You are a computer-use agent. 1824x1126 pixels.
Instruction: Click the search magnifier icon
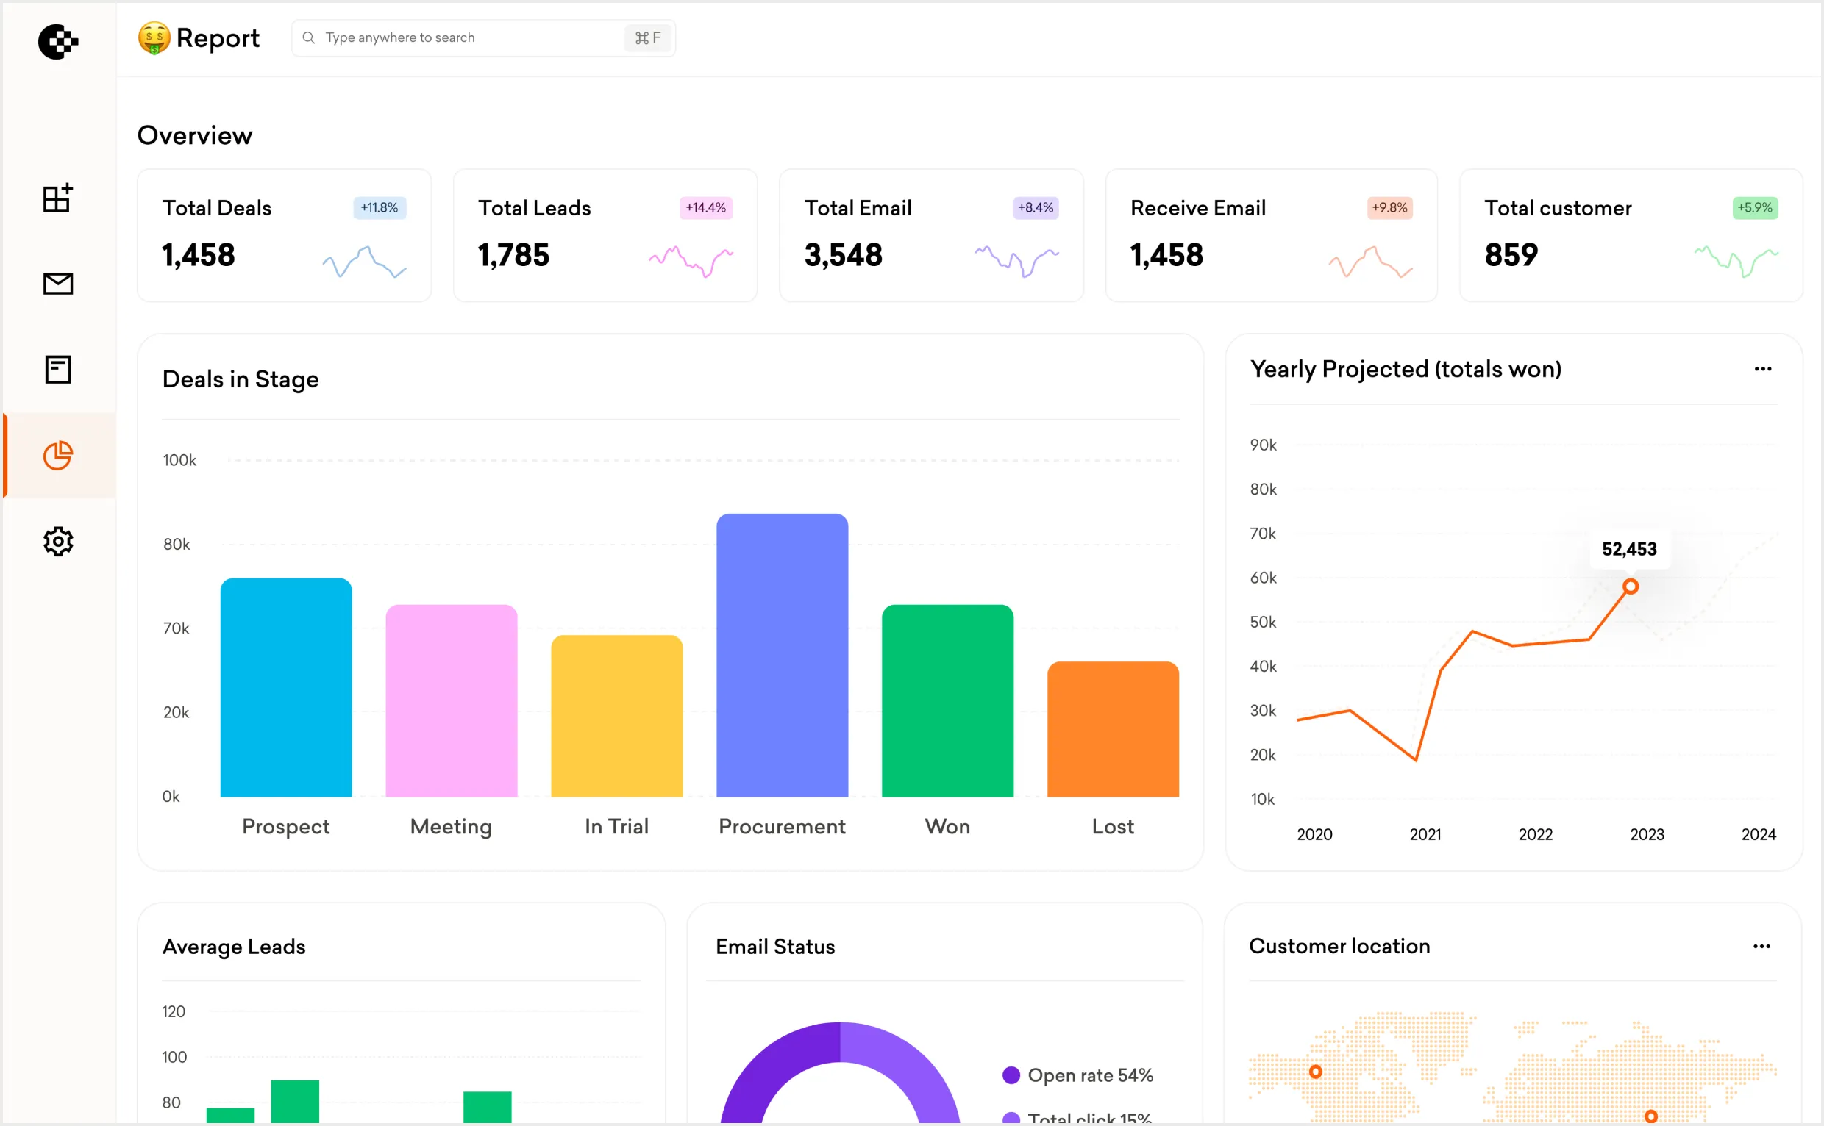(308, 37)
